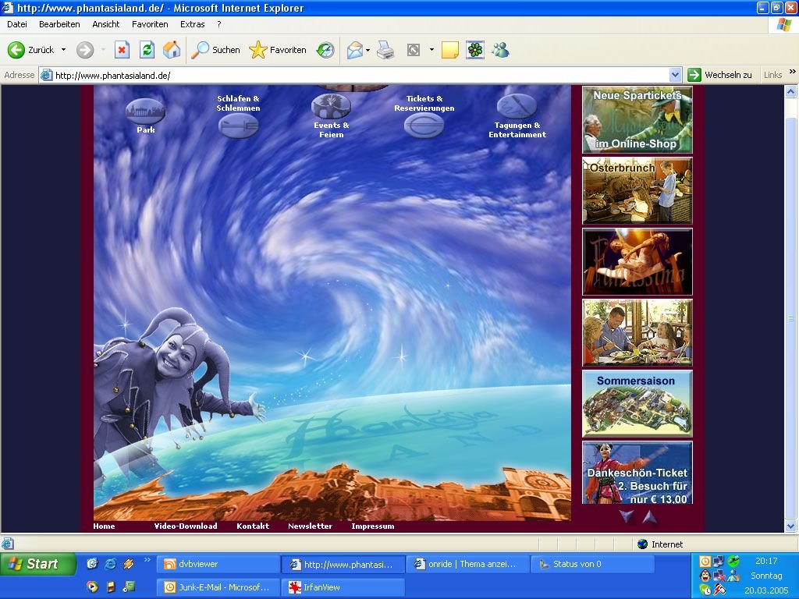The width and height of the screenshot is (799, 599).
Task: Switch to IrfanView in taskbar
Action: pos(343,587)
